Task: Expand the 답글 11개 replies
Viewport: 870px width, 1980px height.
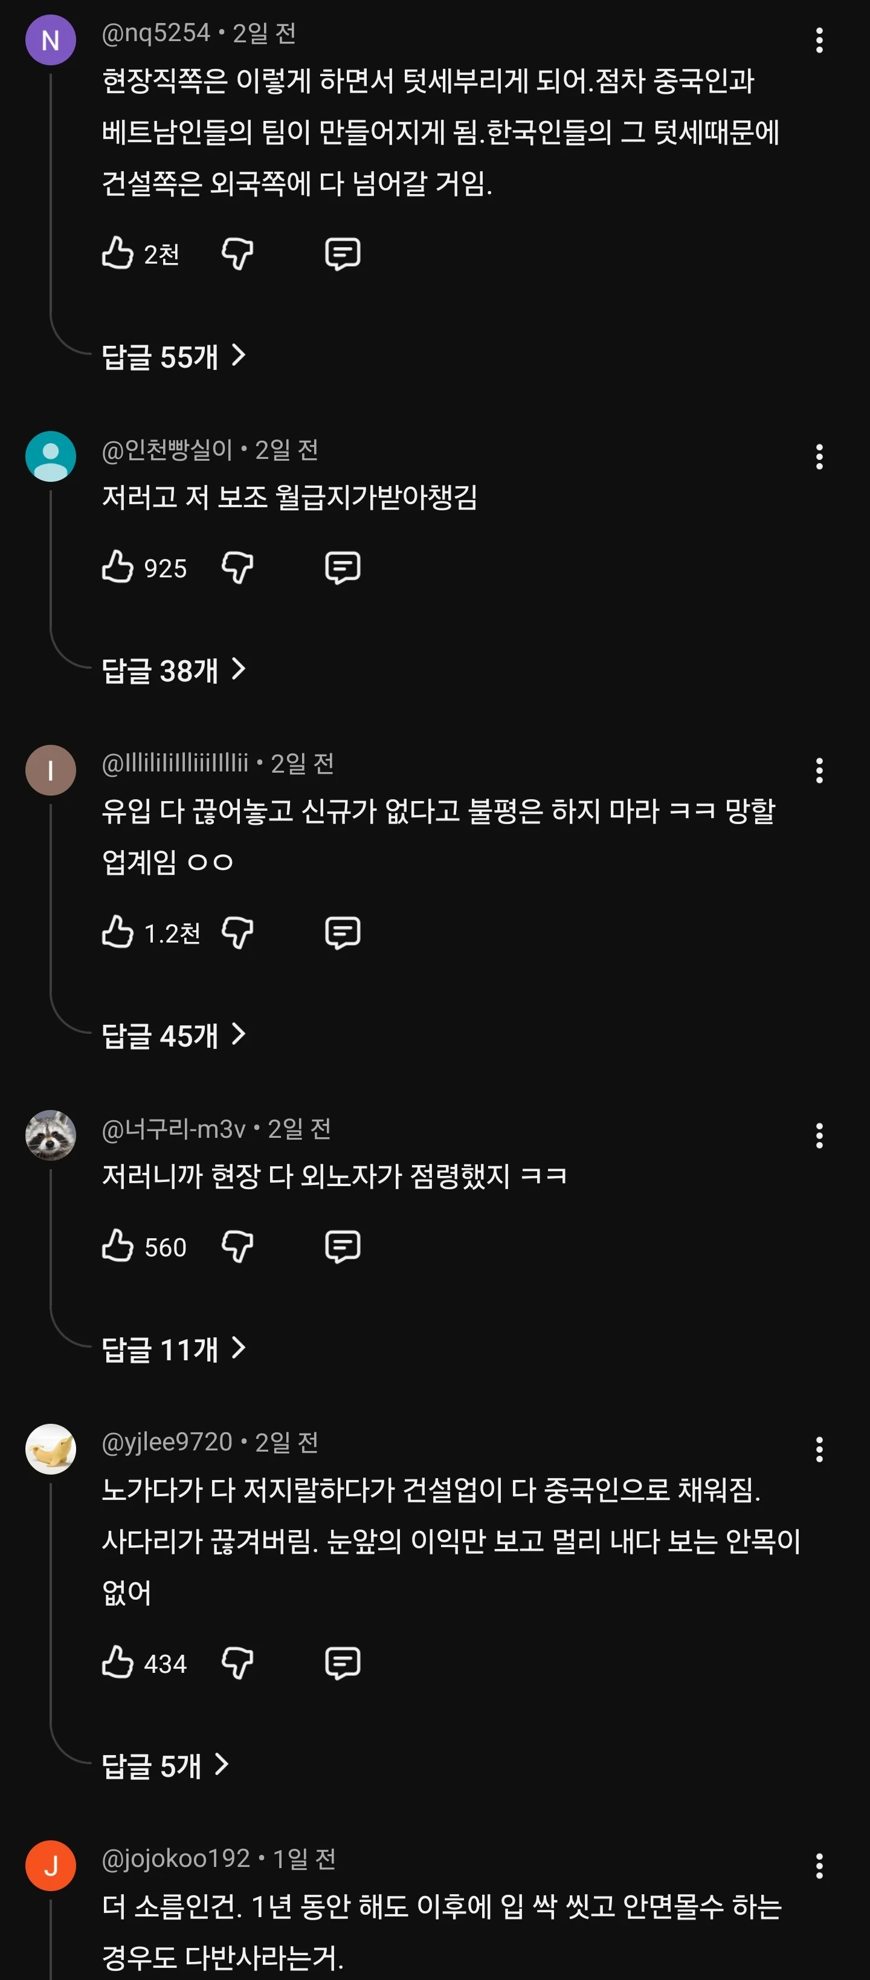Action: (173, 1349)
